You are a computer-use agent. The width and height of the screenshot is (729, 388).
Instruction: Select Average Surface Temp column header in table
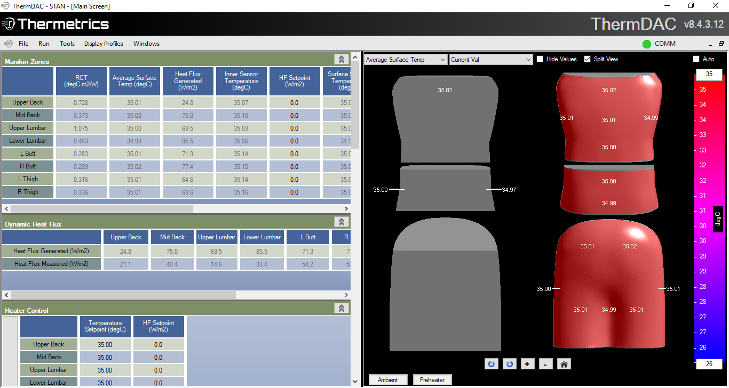tap(134, 81)
